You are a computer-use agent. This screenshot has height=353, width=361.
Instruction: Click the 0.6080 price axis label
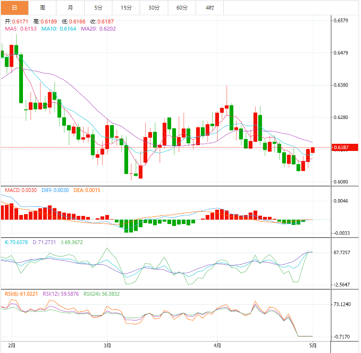(341, 182)
